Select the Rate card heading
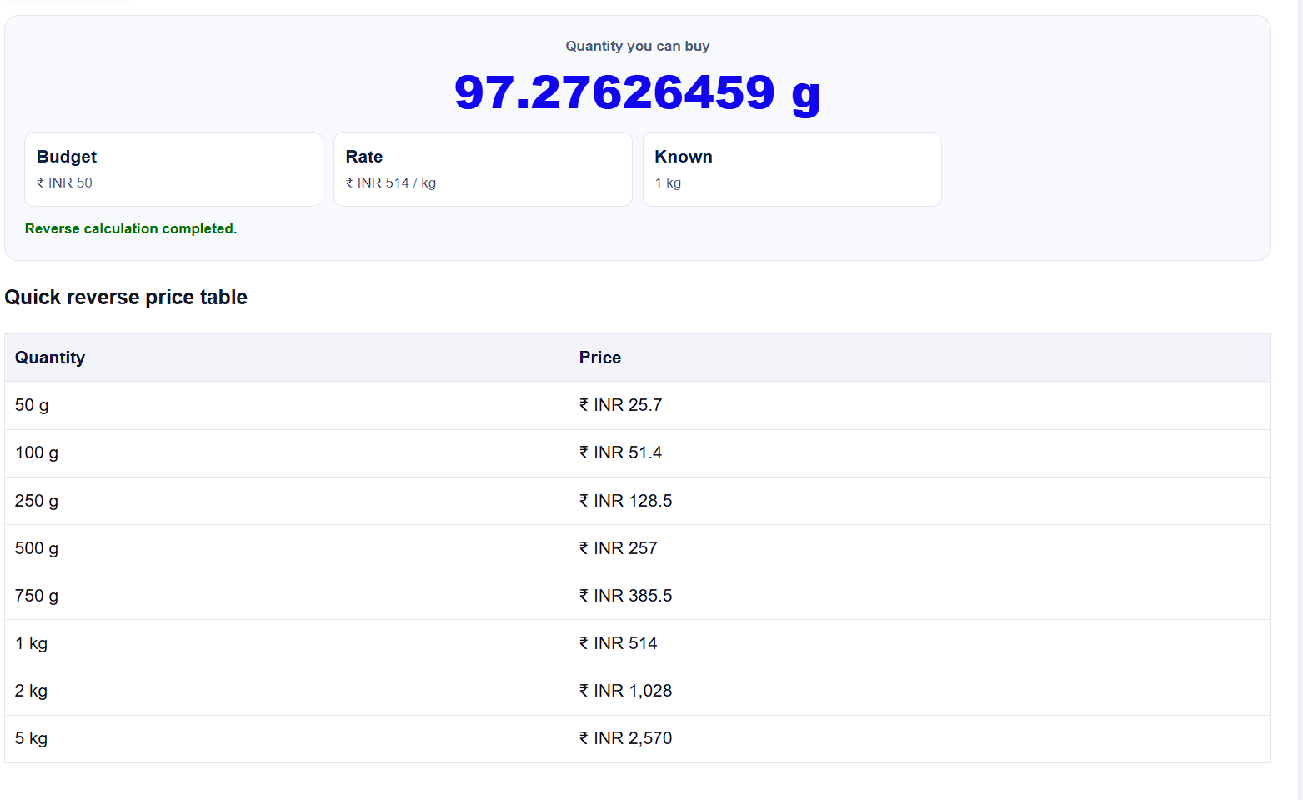The image size is (1303, 800). 364,157
